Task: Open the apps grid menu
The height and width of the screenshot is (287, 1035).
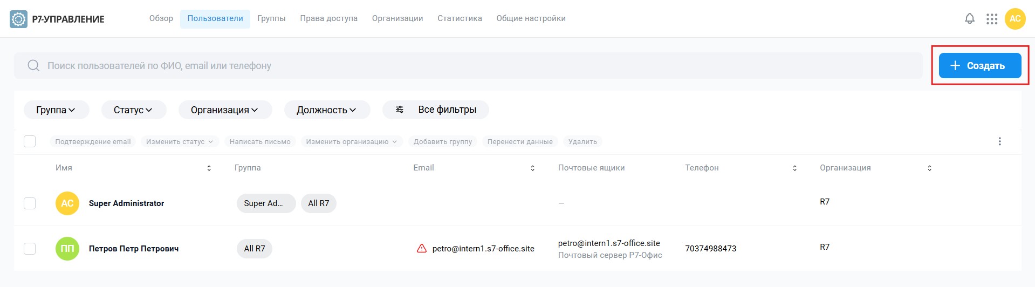Action: pyautogui.click(x=992, y=19)
